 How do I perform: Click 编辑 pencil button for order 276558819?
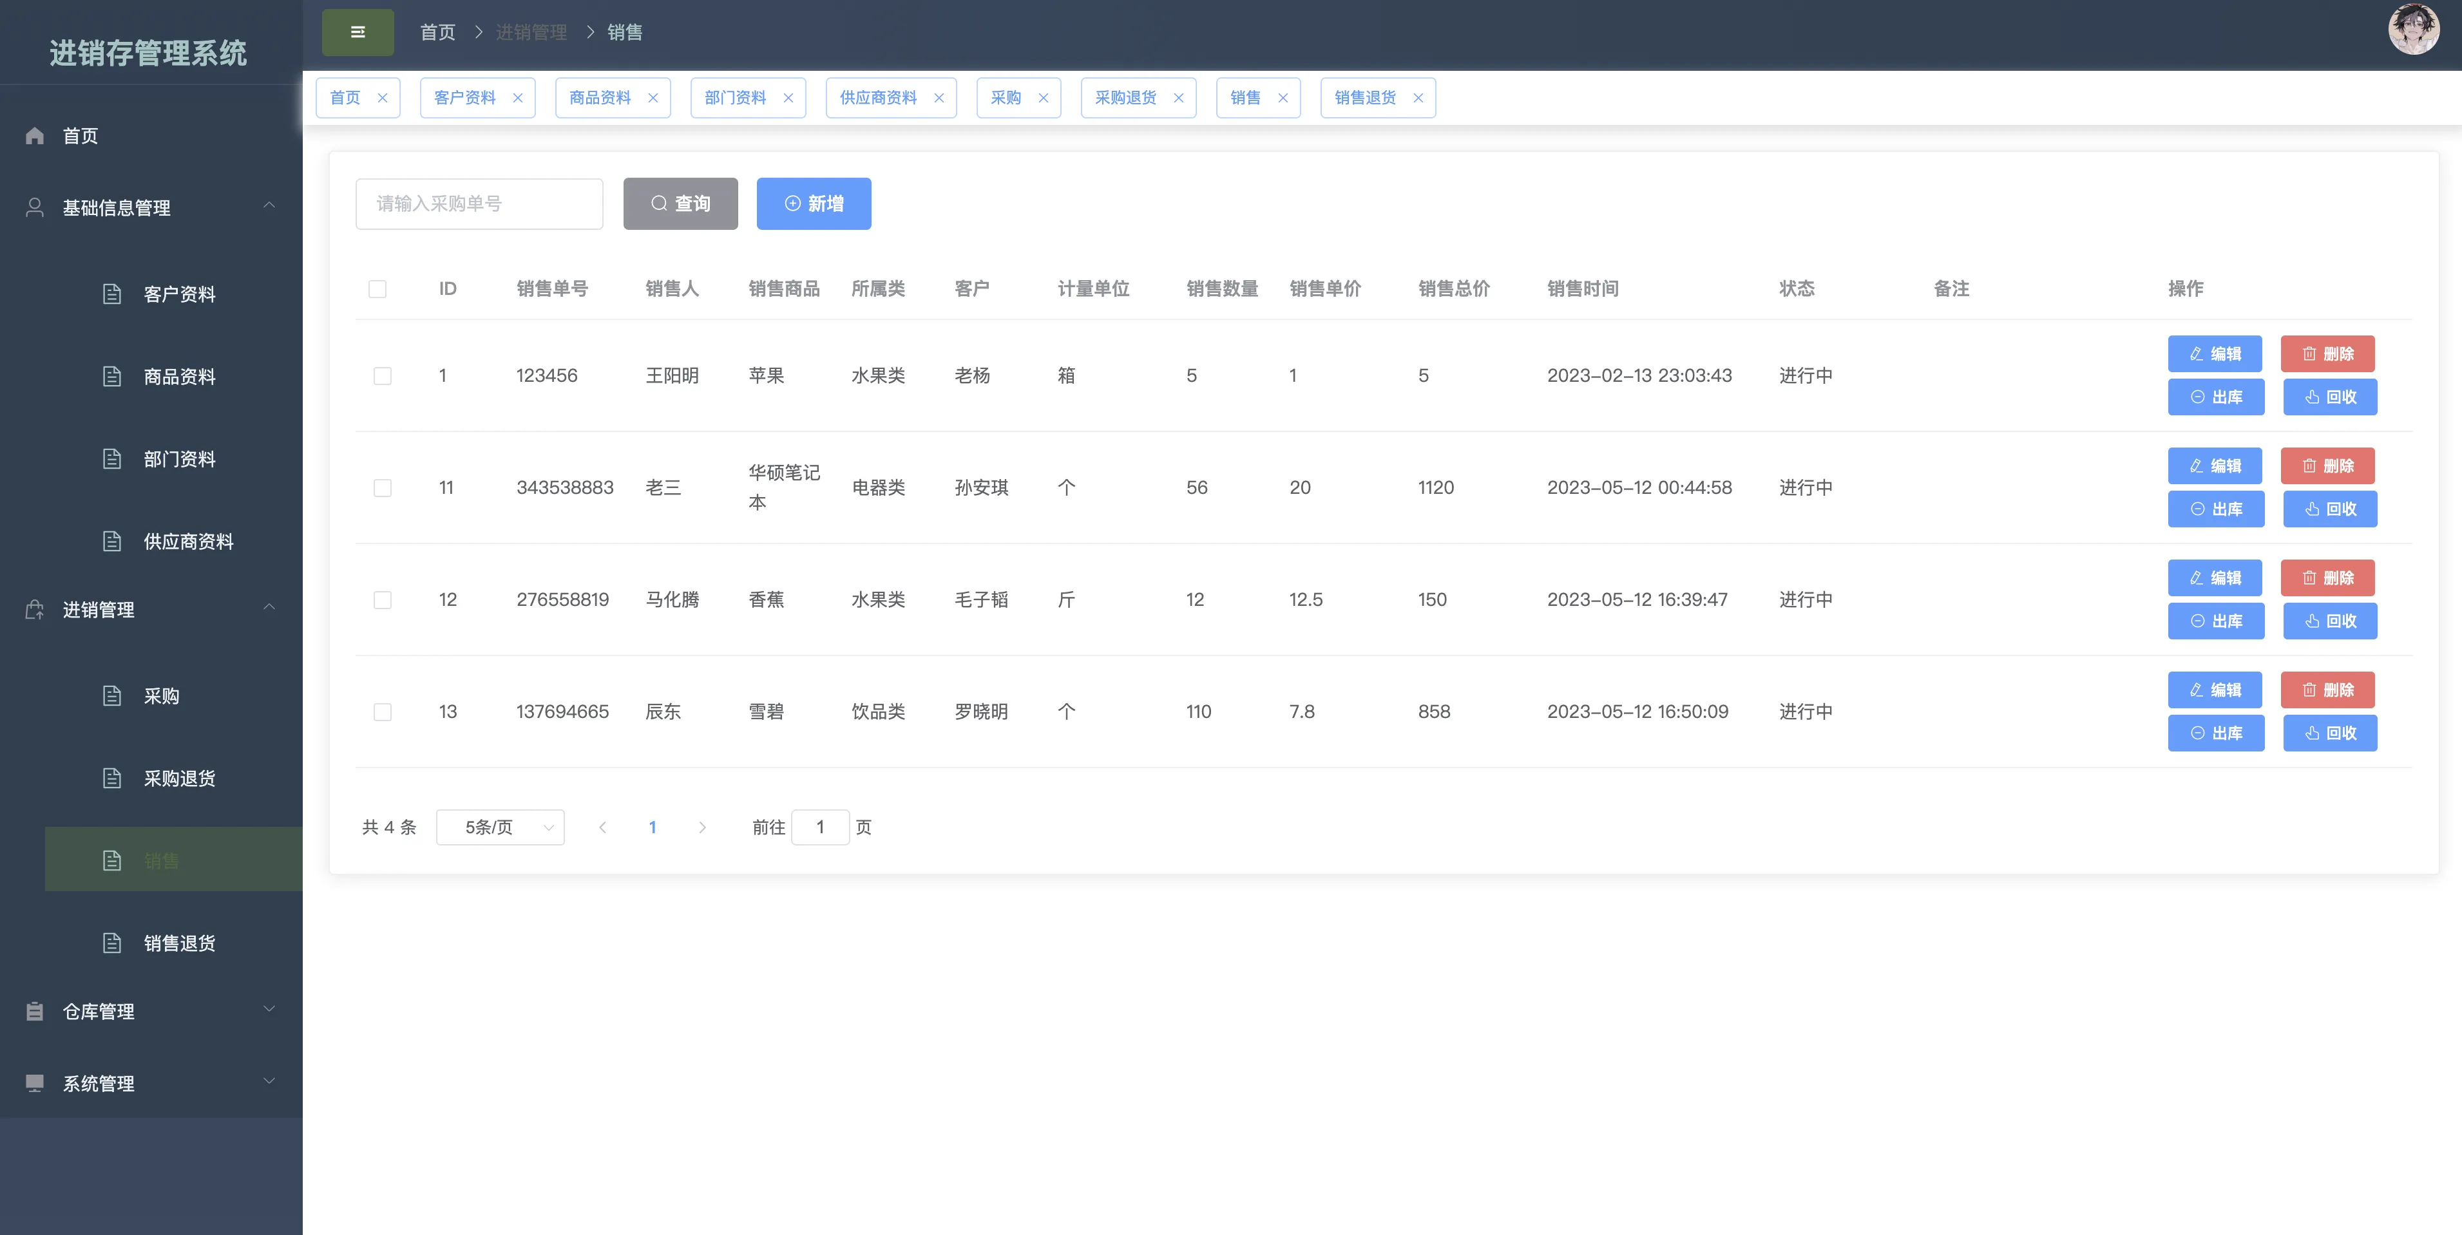2215,578
